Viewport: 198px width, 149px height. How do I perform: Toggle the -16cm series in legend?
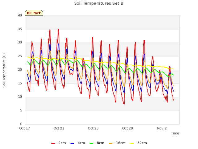coord(117,143)
